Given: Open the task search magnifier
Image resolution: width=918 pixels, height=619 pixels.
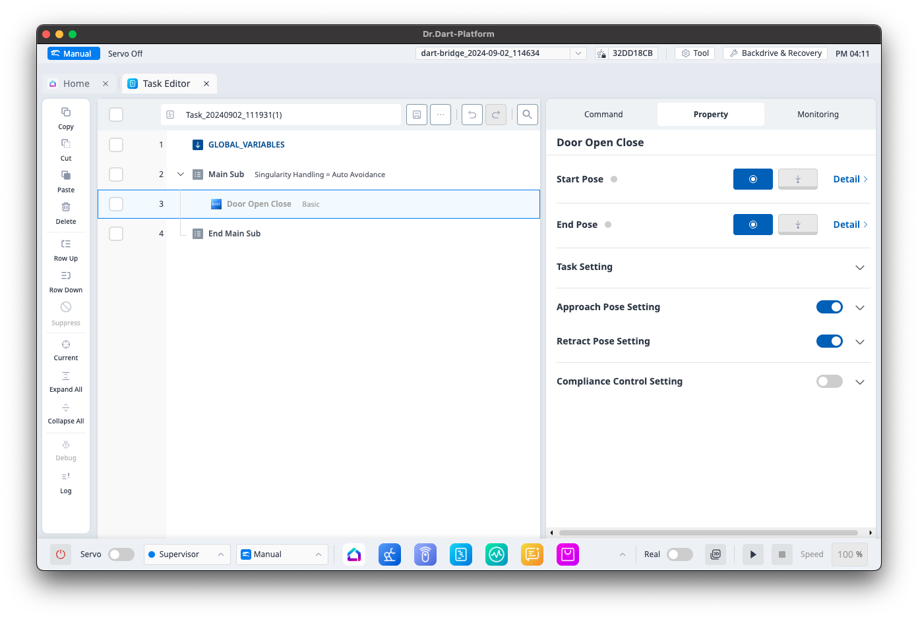Looking at the screenshot, I should (527, 115).
